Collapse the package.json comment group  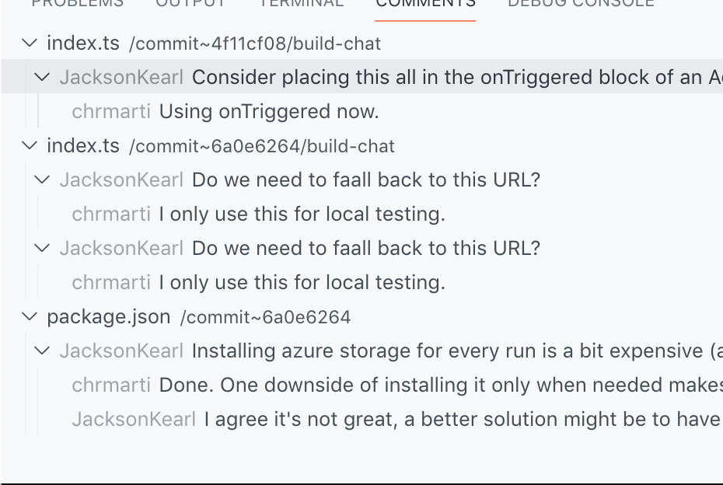(29, 317)
